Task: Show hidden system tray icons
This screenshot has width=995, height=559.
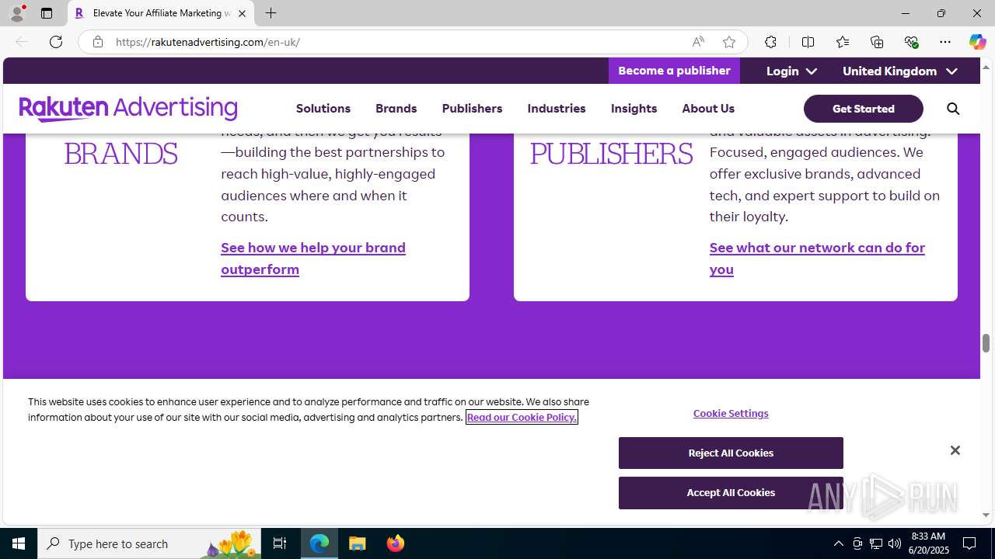Action: click(x=838, y=543)
